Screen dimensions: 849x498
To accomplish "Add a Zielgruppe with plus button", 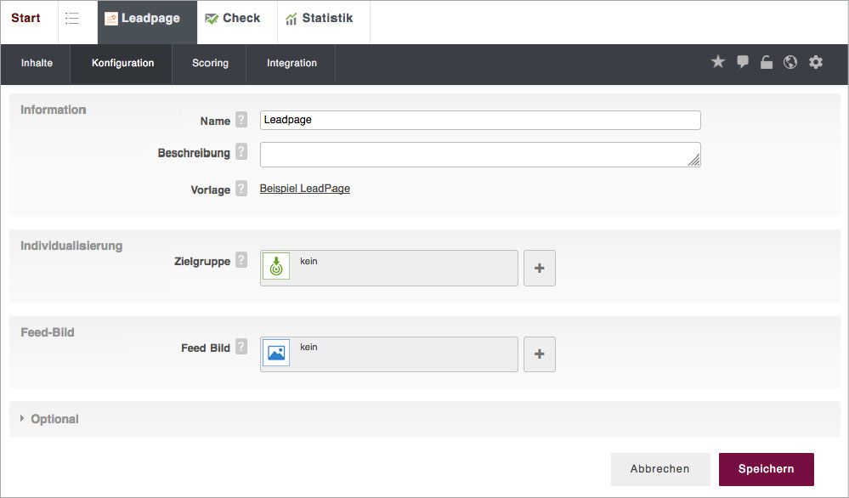I will click(x=540, y=269).
